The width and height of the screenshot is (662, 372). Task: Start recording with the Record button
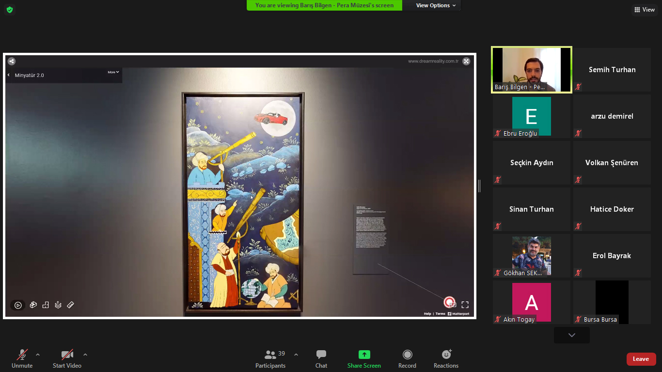pyautogui.click(x=407, y=359)
